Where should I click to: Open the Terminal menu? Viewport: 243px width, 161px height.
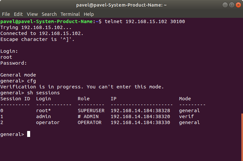click(70, 14)
